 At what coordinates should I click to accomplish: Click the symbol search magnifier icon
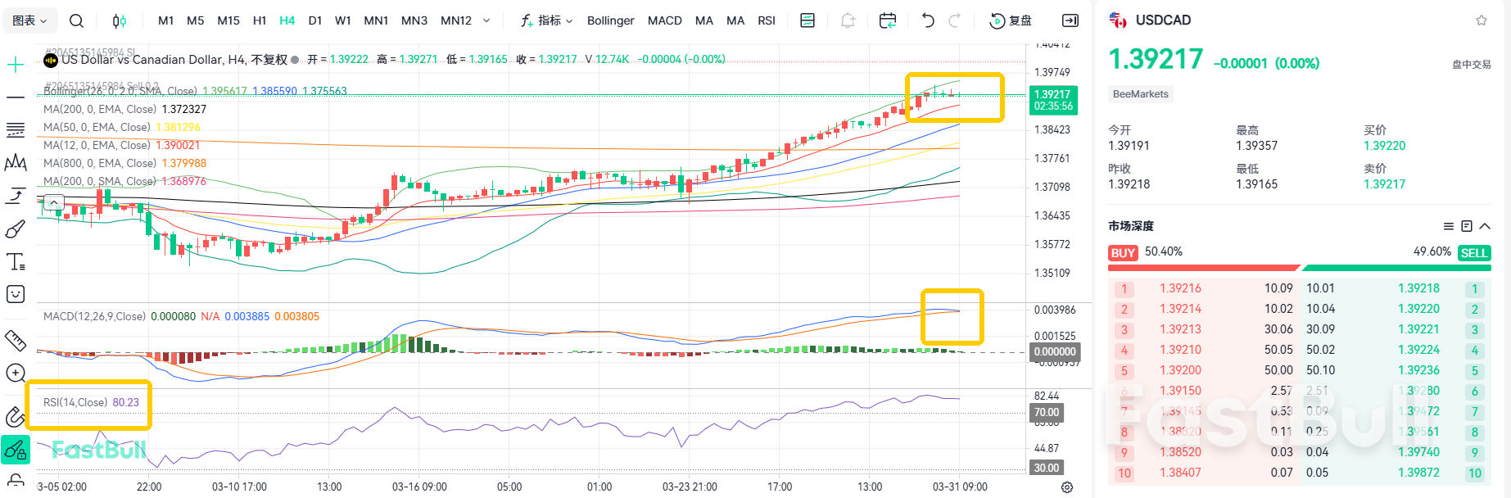point(76,20)
